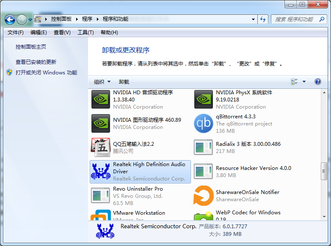Click the qBittorrent 4.3.3 program icon
Screen dimensions: 331x246
tap(203, 123)
